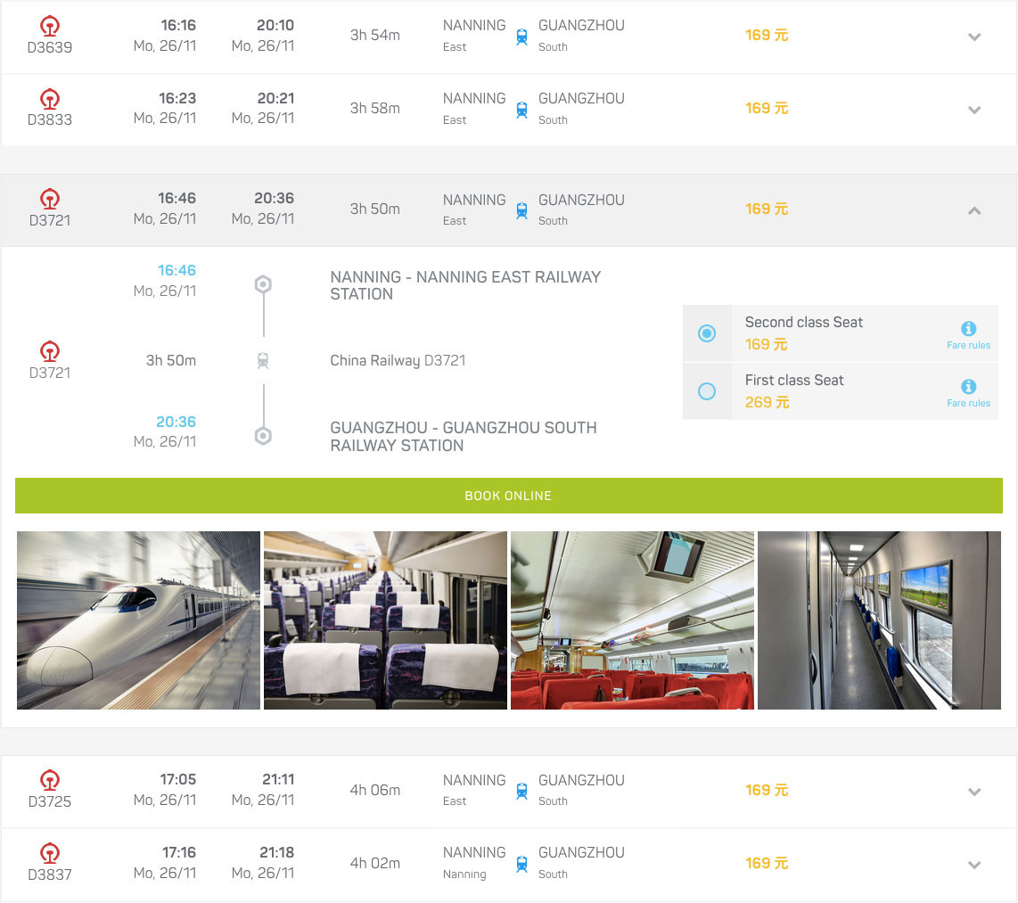1018x903 pixels.
Task: Choose First class Seat for 269 yuan
Action: [708, 390]
